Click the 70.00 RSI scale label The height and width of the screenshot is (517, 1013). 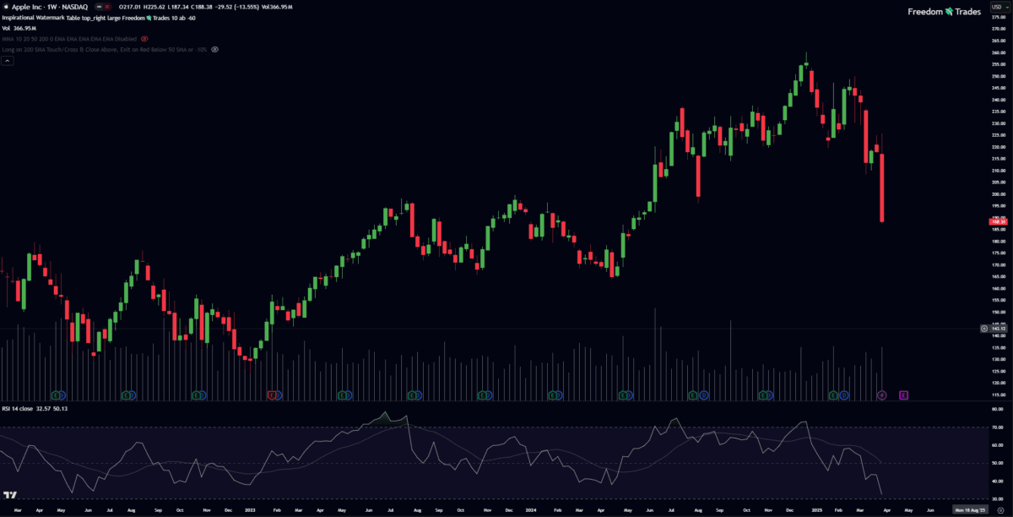[x=997, y=427]
